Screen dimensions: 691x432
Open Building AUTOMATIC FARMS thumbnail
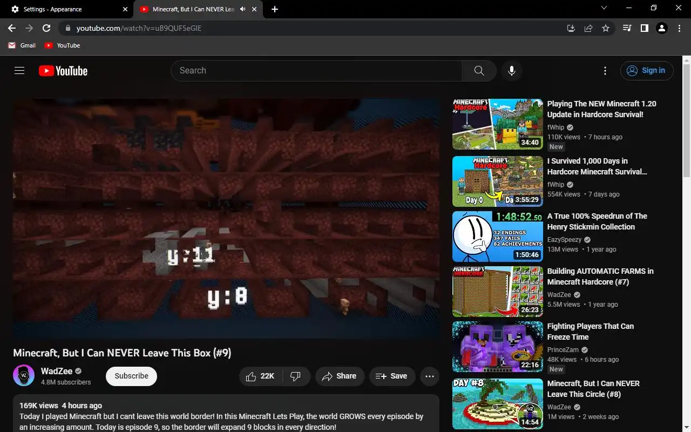pos(498,292)
